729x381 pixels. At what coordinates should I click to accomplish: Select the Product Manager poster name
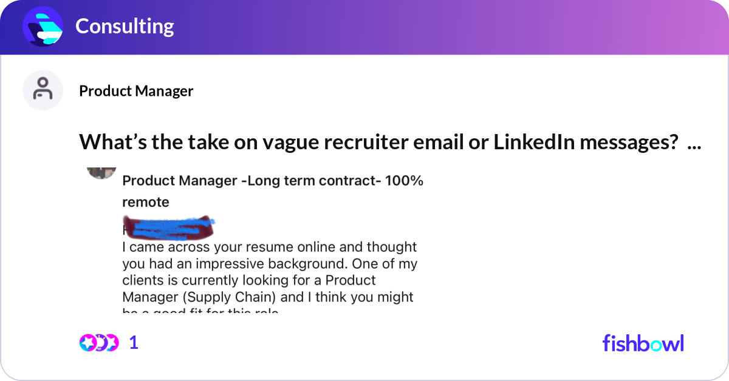(135, 91)
